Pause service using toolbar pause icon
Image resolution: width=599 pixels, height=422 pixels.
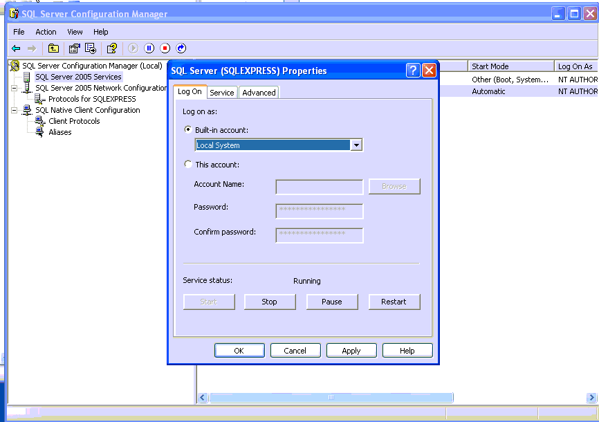pos(149,48)
